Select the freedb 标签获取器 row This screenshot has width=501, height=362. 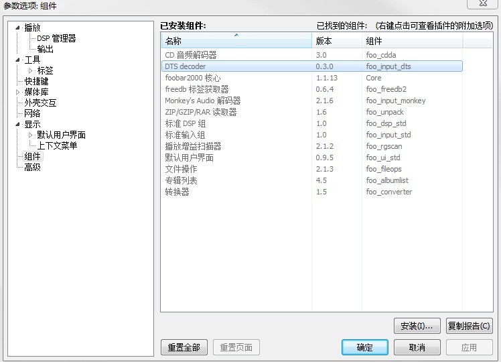pyautogui.click(x=312, y=89)
